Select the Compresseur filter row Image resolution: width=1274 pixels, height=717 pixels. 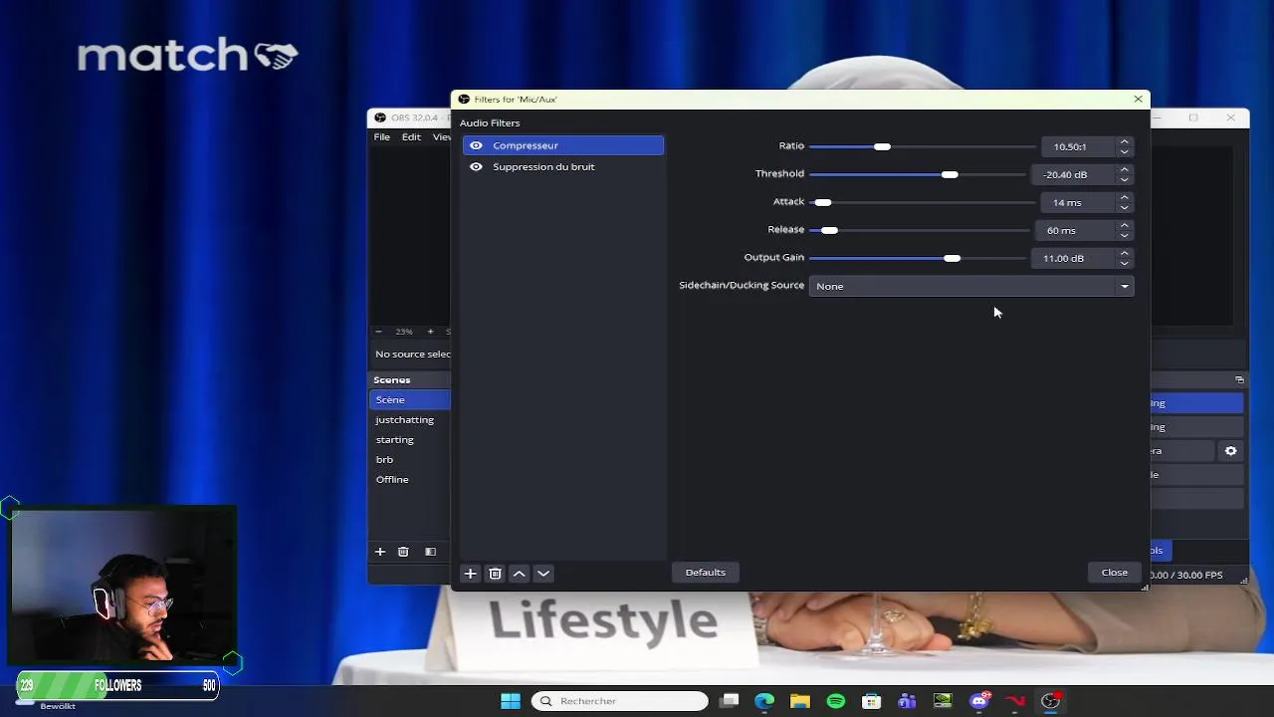point(563,145)
